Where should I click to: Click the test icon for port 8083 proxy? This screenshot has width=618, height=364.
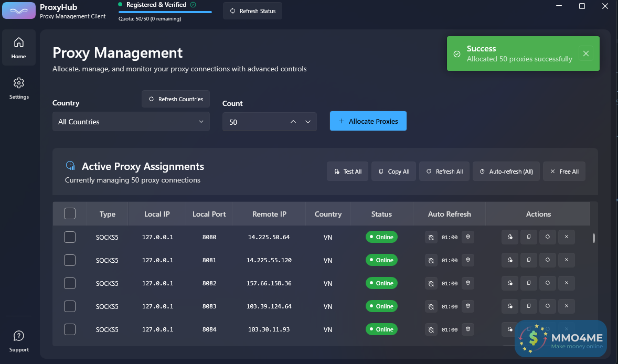point(510,306)
